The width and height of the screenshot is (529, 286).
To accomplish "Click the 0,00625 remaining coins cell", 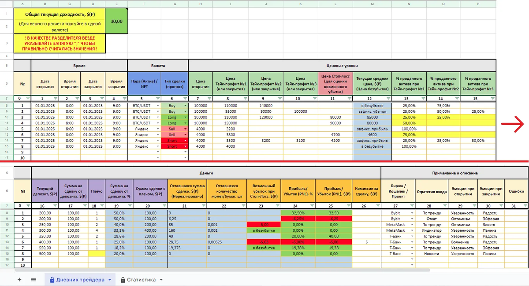I will click(226, 242).
